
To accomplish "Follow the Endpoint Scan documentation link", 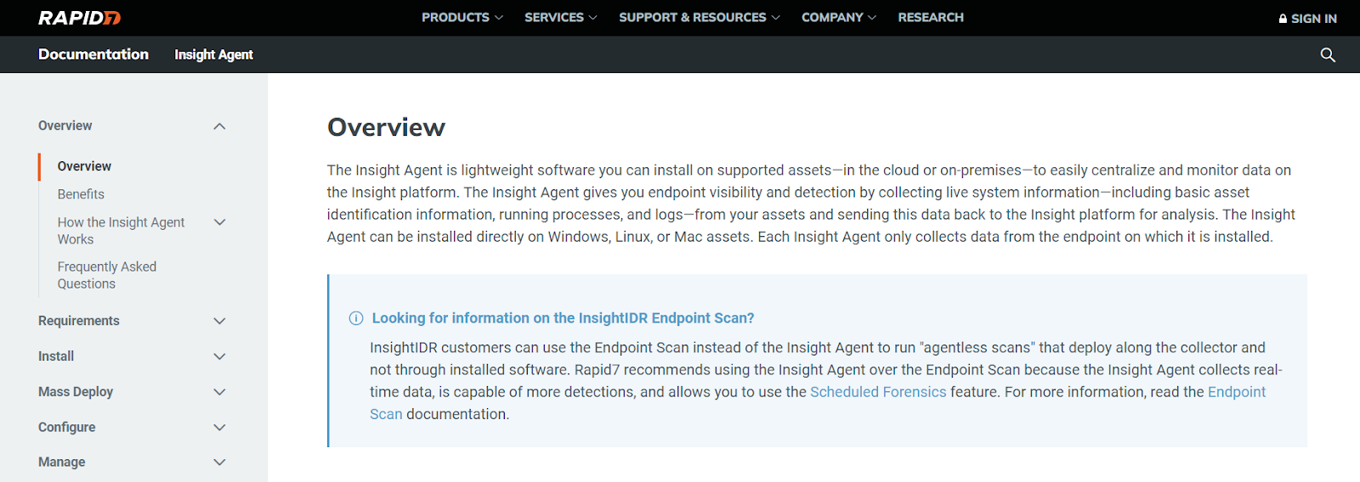I will point(1237,392).
